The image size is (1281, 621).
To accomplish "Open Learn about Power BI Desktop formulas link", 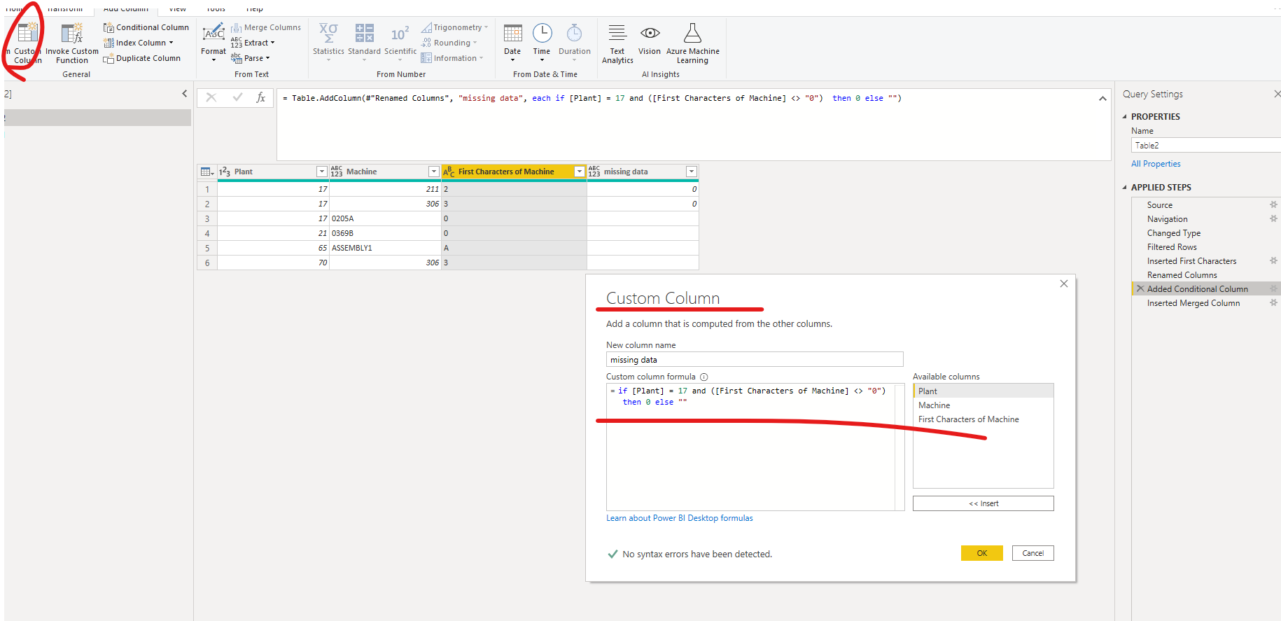I will tap(680, 518).
